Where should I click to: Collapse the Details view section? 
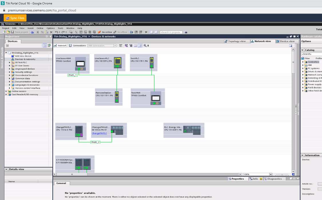(6, 169)
